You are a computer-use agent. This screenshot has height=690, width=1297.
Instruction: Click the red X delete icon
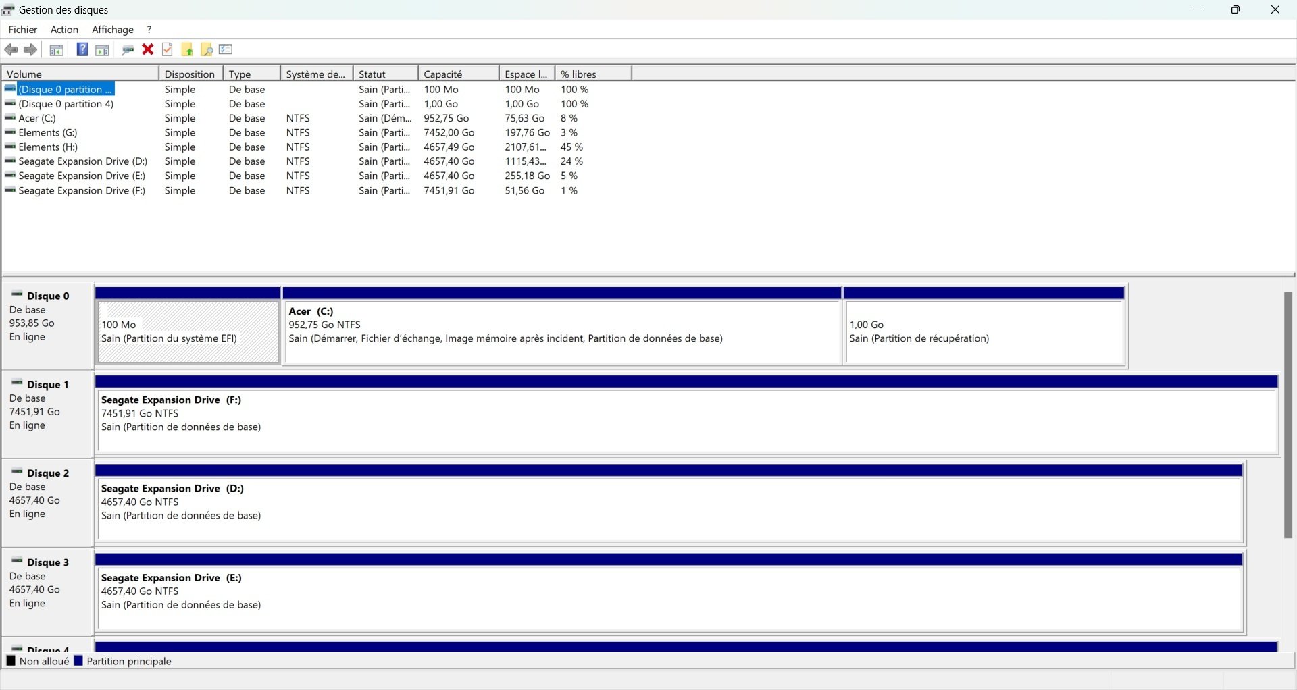[148, 49]
